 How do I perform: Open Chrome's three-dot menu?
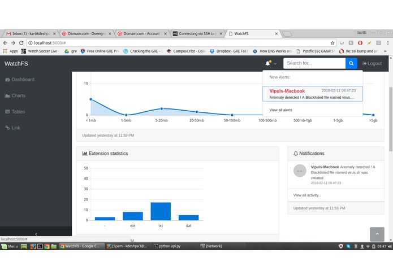pyautogui.click(x=388, y=43)
